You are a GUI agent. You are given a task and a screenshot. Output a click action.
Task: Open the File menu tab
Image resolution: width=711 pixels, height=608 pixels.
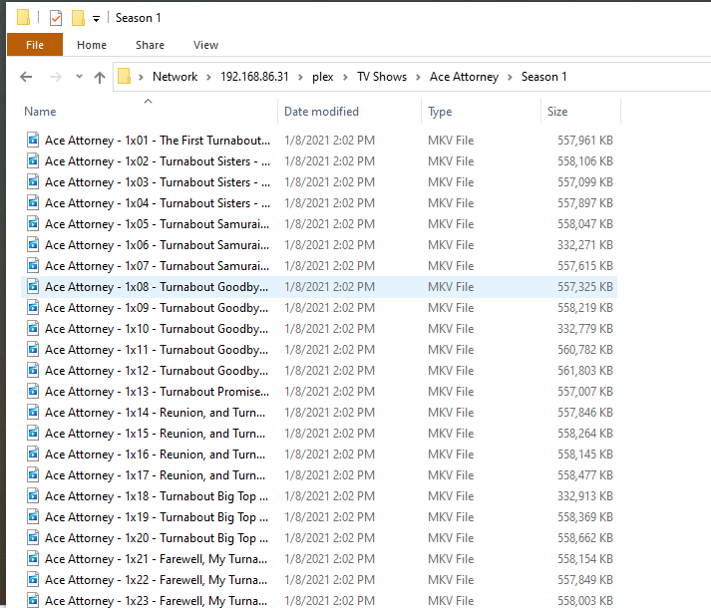point(35,45)
